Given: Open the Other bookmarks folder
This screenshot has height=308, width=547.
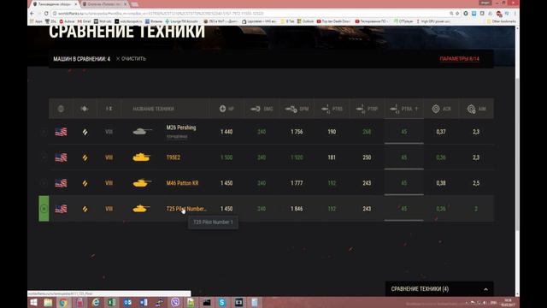Looking at the screenshot, I should click(x=501, y=21).
